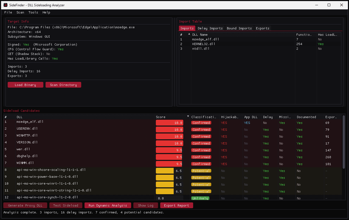Image resolution: width=349 pixels, height=220 pixels.
Task: Click the Documented column header
Action: [x=306, y=117]
